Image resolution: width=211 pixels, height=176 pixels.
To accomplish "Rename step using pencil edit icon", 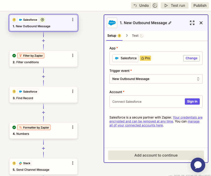I will click(170, 23).
